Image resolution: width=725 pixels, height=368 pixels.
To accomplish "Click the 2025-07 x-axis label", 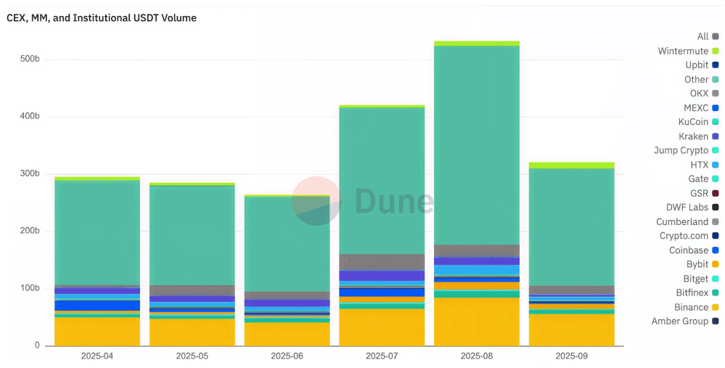I will (382, 356).
